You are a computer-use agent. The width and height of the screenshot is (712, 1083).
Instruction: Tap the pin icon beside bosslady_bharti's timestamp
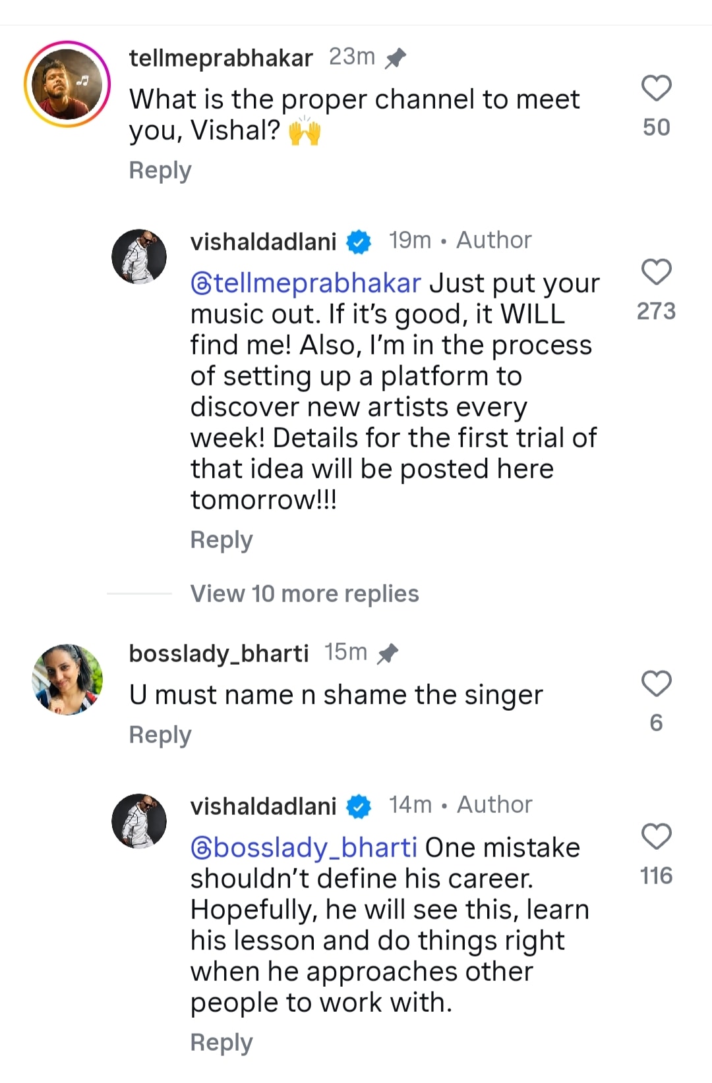(x=388, y=653)
